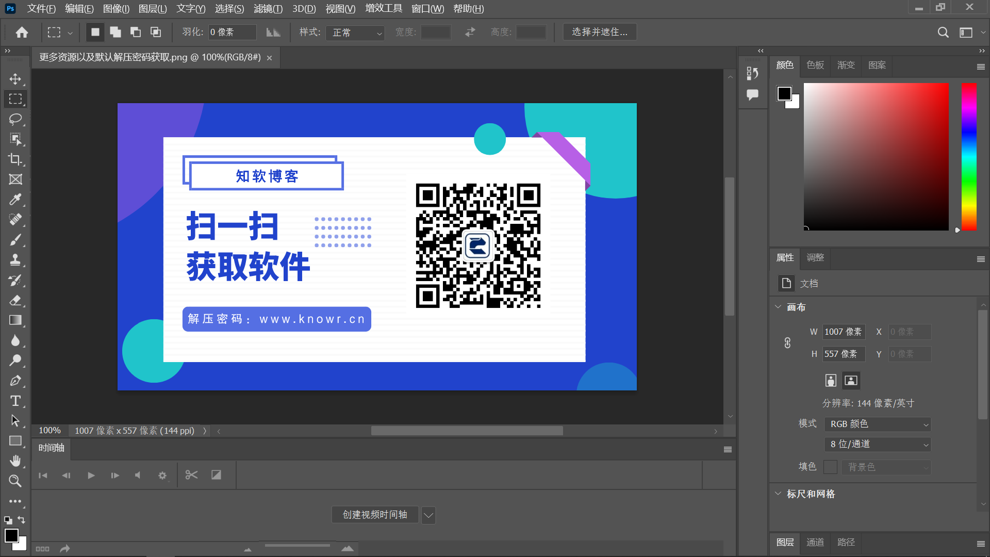Open the 样式 (Style) dropdown
Image resolution: width=990 pixels, height=557 pixels.
(355, 32)
